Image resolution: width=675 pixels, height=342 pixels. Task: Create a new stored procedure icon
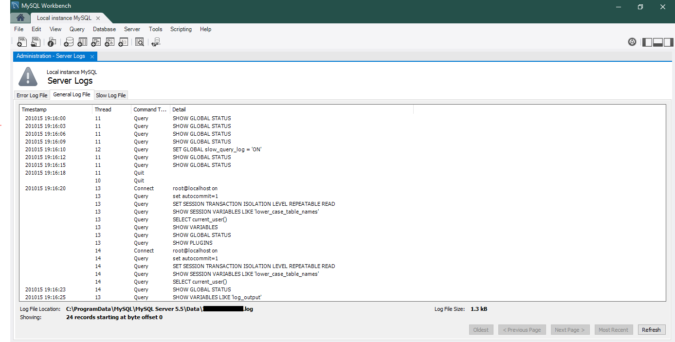[109, 42]
